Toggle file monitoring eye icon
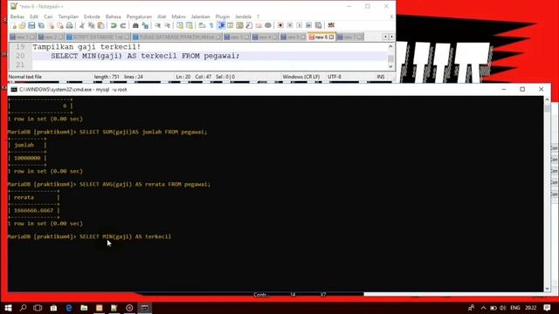Screen dimensions: 559x314 point(268,25)
